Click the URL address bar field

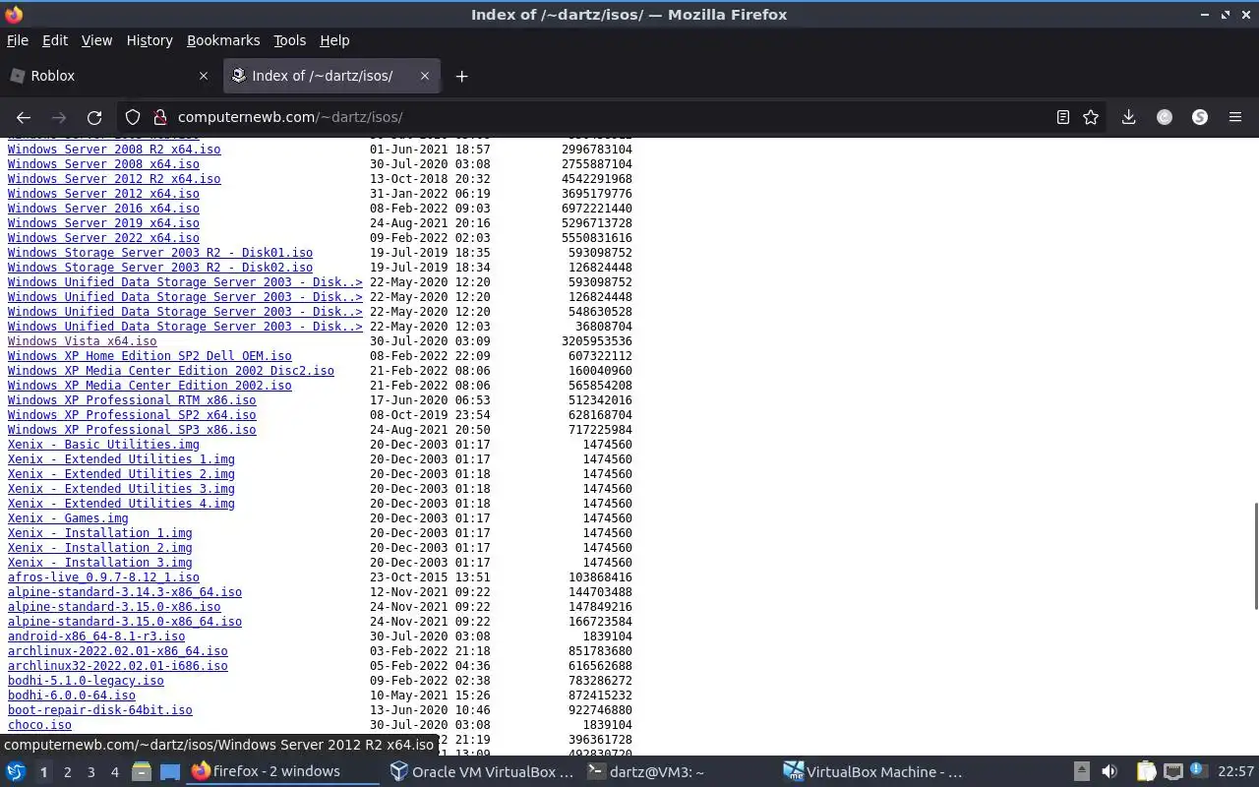610,117
